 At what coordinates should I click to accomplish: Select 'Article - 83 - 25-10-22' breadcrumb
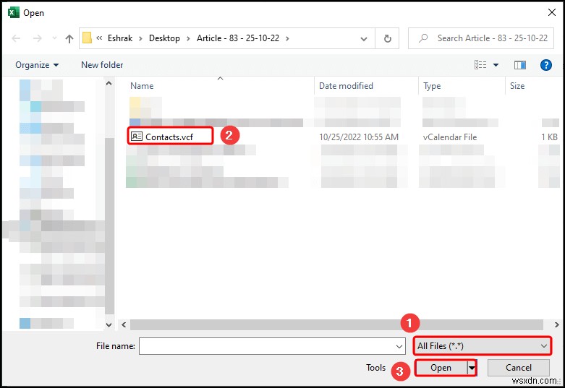[238, 38]
